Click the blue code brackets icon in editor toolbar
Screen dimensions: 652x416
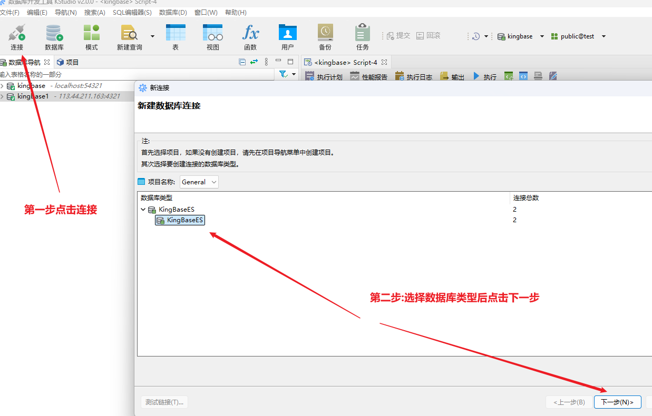point(523,76)
